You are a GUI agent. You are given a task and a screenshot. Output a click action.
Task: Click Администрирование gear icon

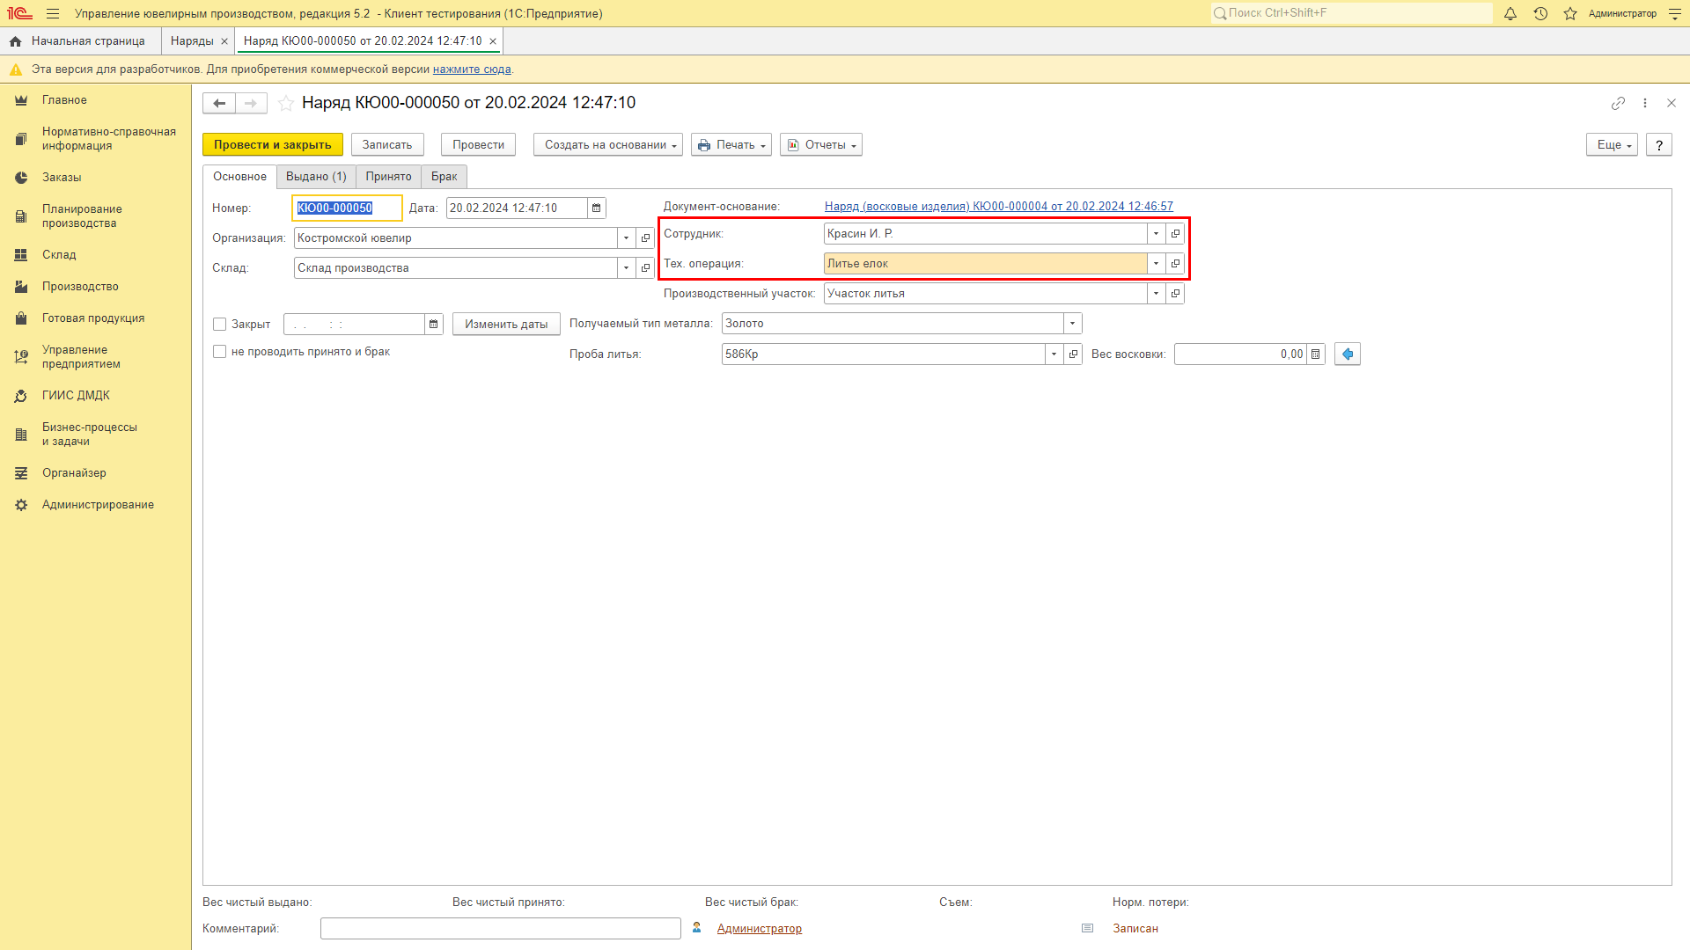pyautogui.click(x=21, y=505)
